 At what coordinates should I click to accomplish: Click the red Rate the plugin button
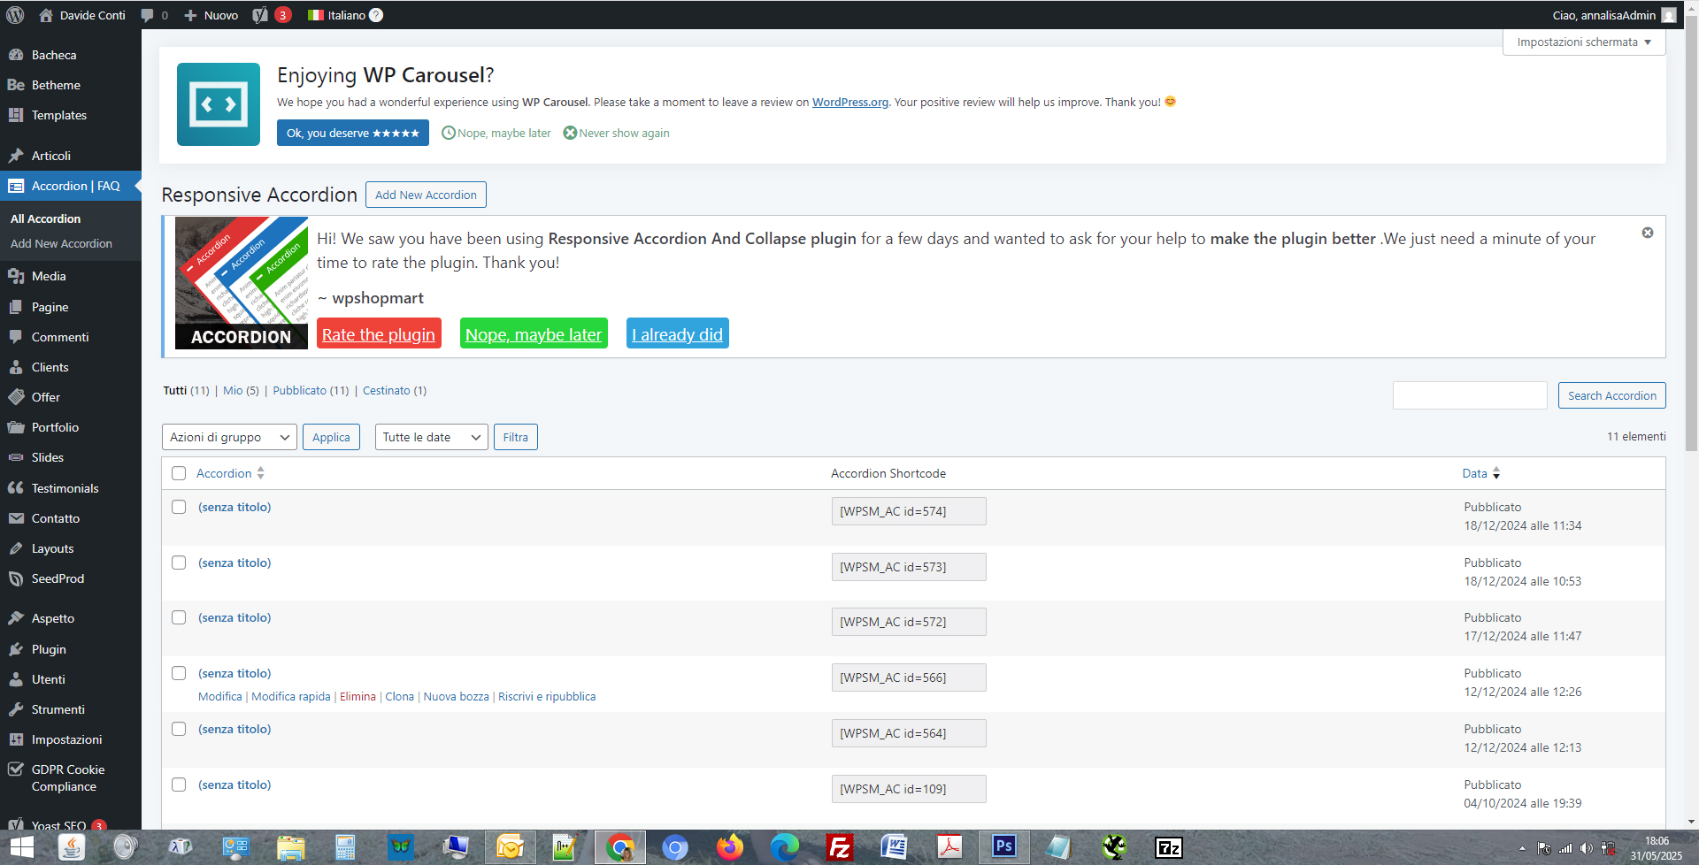(x=379, y=334)
